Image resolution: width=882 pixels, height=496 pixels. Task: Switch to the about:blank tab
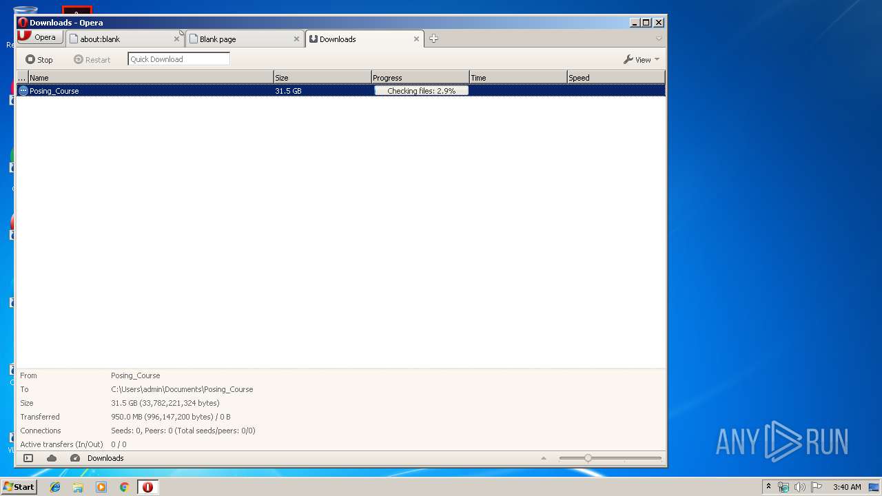point(125,39)
